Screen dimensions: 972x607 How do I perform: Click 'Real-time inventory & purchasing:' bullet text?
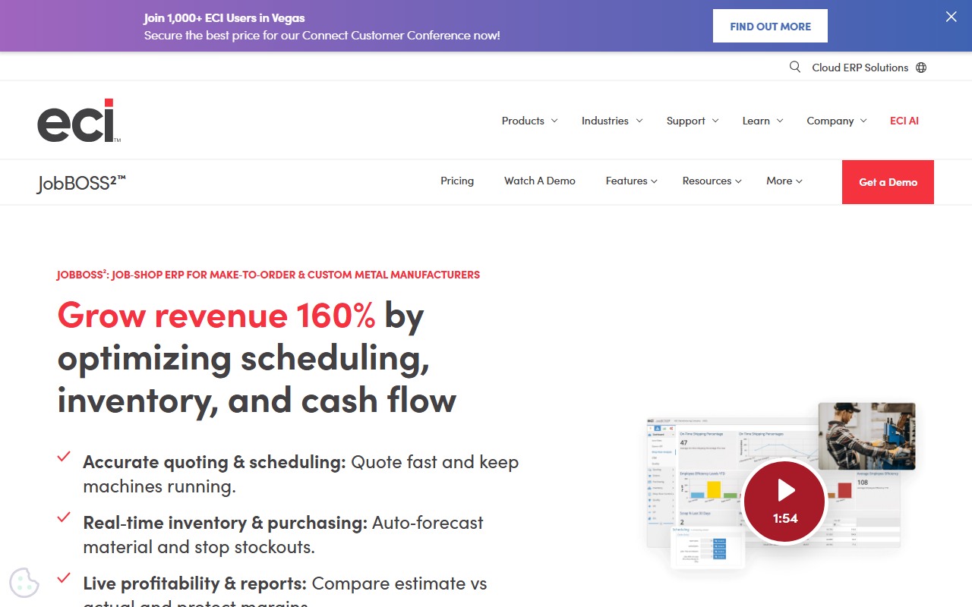click(226, 523)
